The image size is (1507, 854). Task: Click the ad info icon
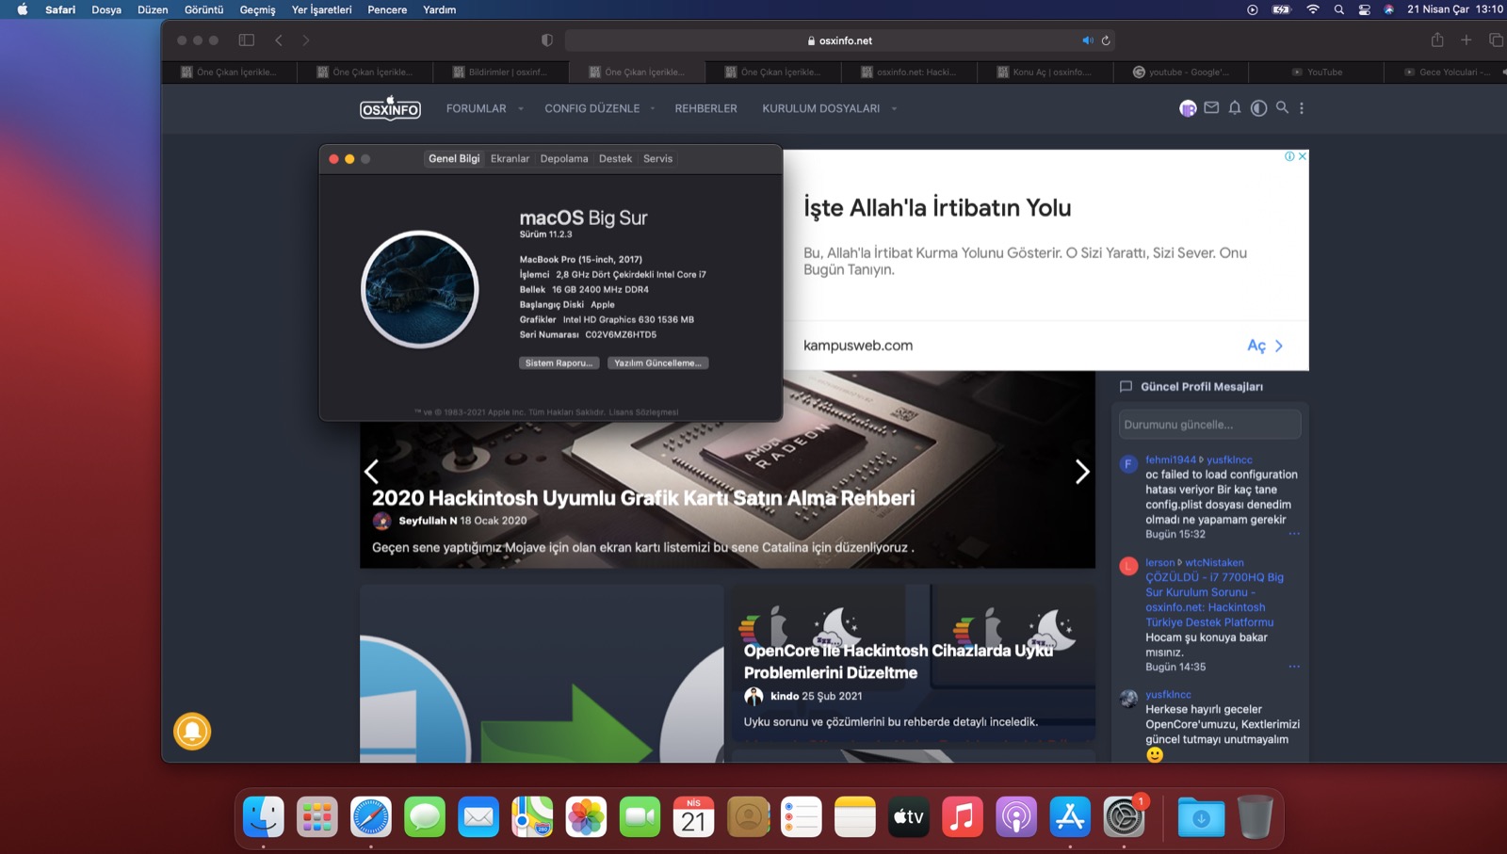point(1289,156)
